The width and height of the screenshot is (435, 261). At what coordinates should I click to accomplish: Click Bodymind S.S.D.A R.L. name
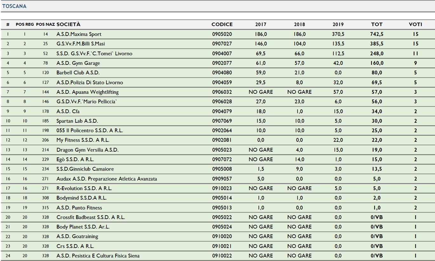pyautogui.click(x=82, y=198)
